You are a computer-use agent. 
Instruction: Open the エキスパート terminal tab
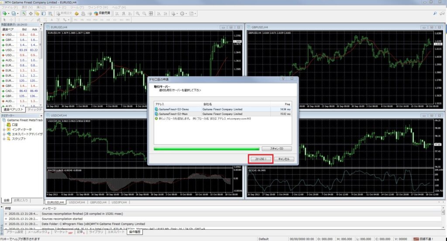116,232
